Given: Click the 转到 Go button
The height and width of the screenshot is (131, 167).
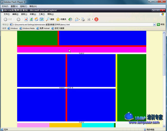Looking at the screenshot, I should (161, 25).
